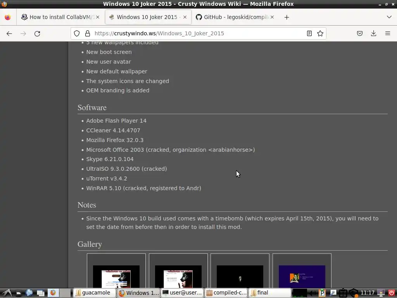The width and height of the screenshot is (397, 298).
Task: Select the 'Windows 1...' Firefox taskbar button
Action: [138, 293]
